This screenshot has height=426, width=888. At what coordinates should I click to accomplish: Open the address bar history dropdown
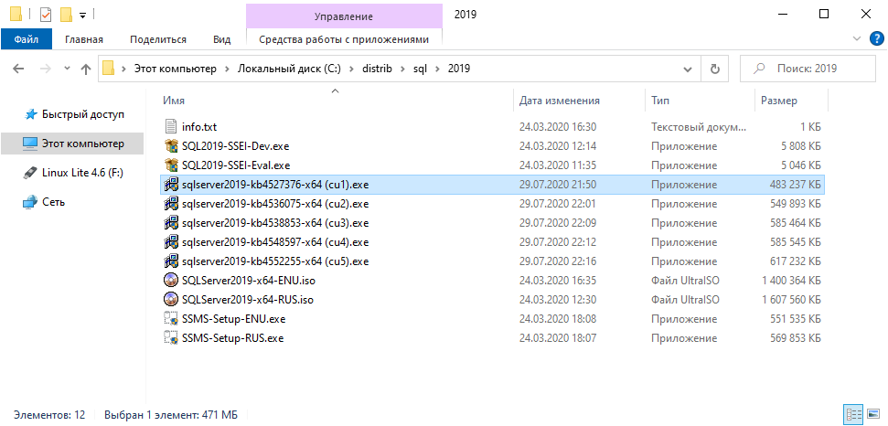tap(688, 69)
